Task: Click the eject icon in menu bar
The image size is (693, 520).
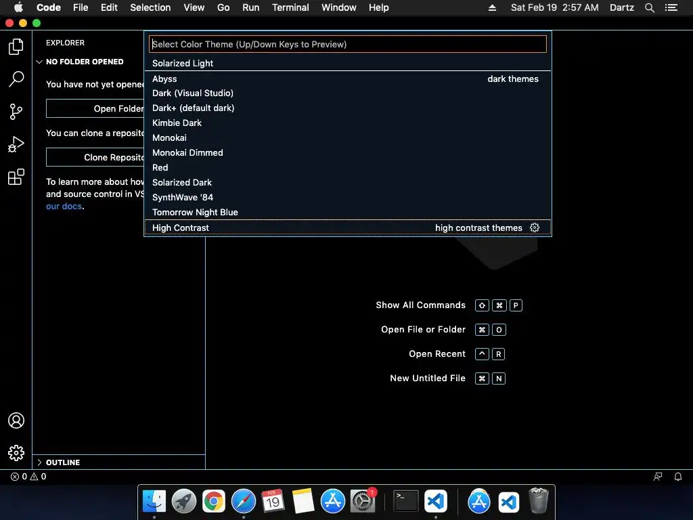Action: coord(492,7)
